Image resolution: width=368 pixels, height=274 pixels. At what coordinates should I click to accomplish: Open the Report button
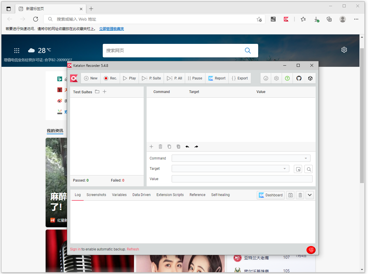point(217,78)
